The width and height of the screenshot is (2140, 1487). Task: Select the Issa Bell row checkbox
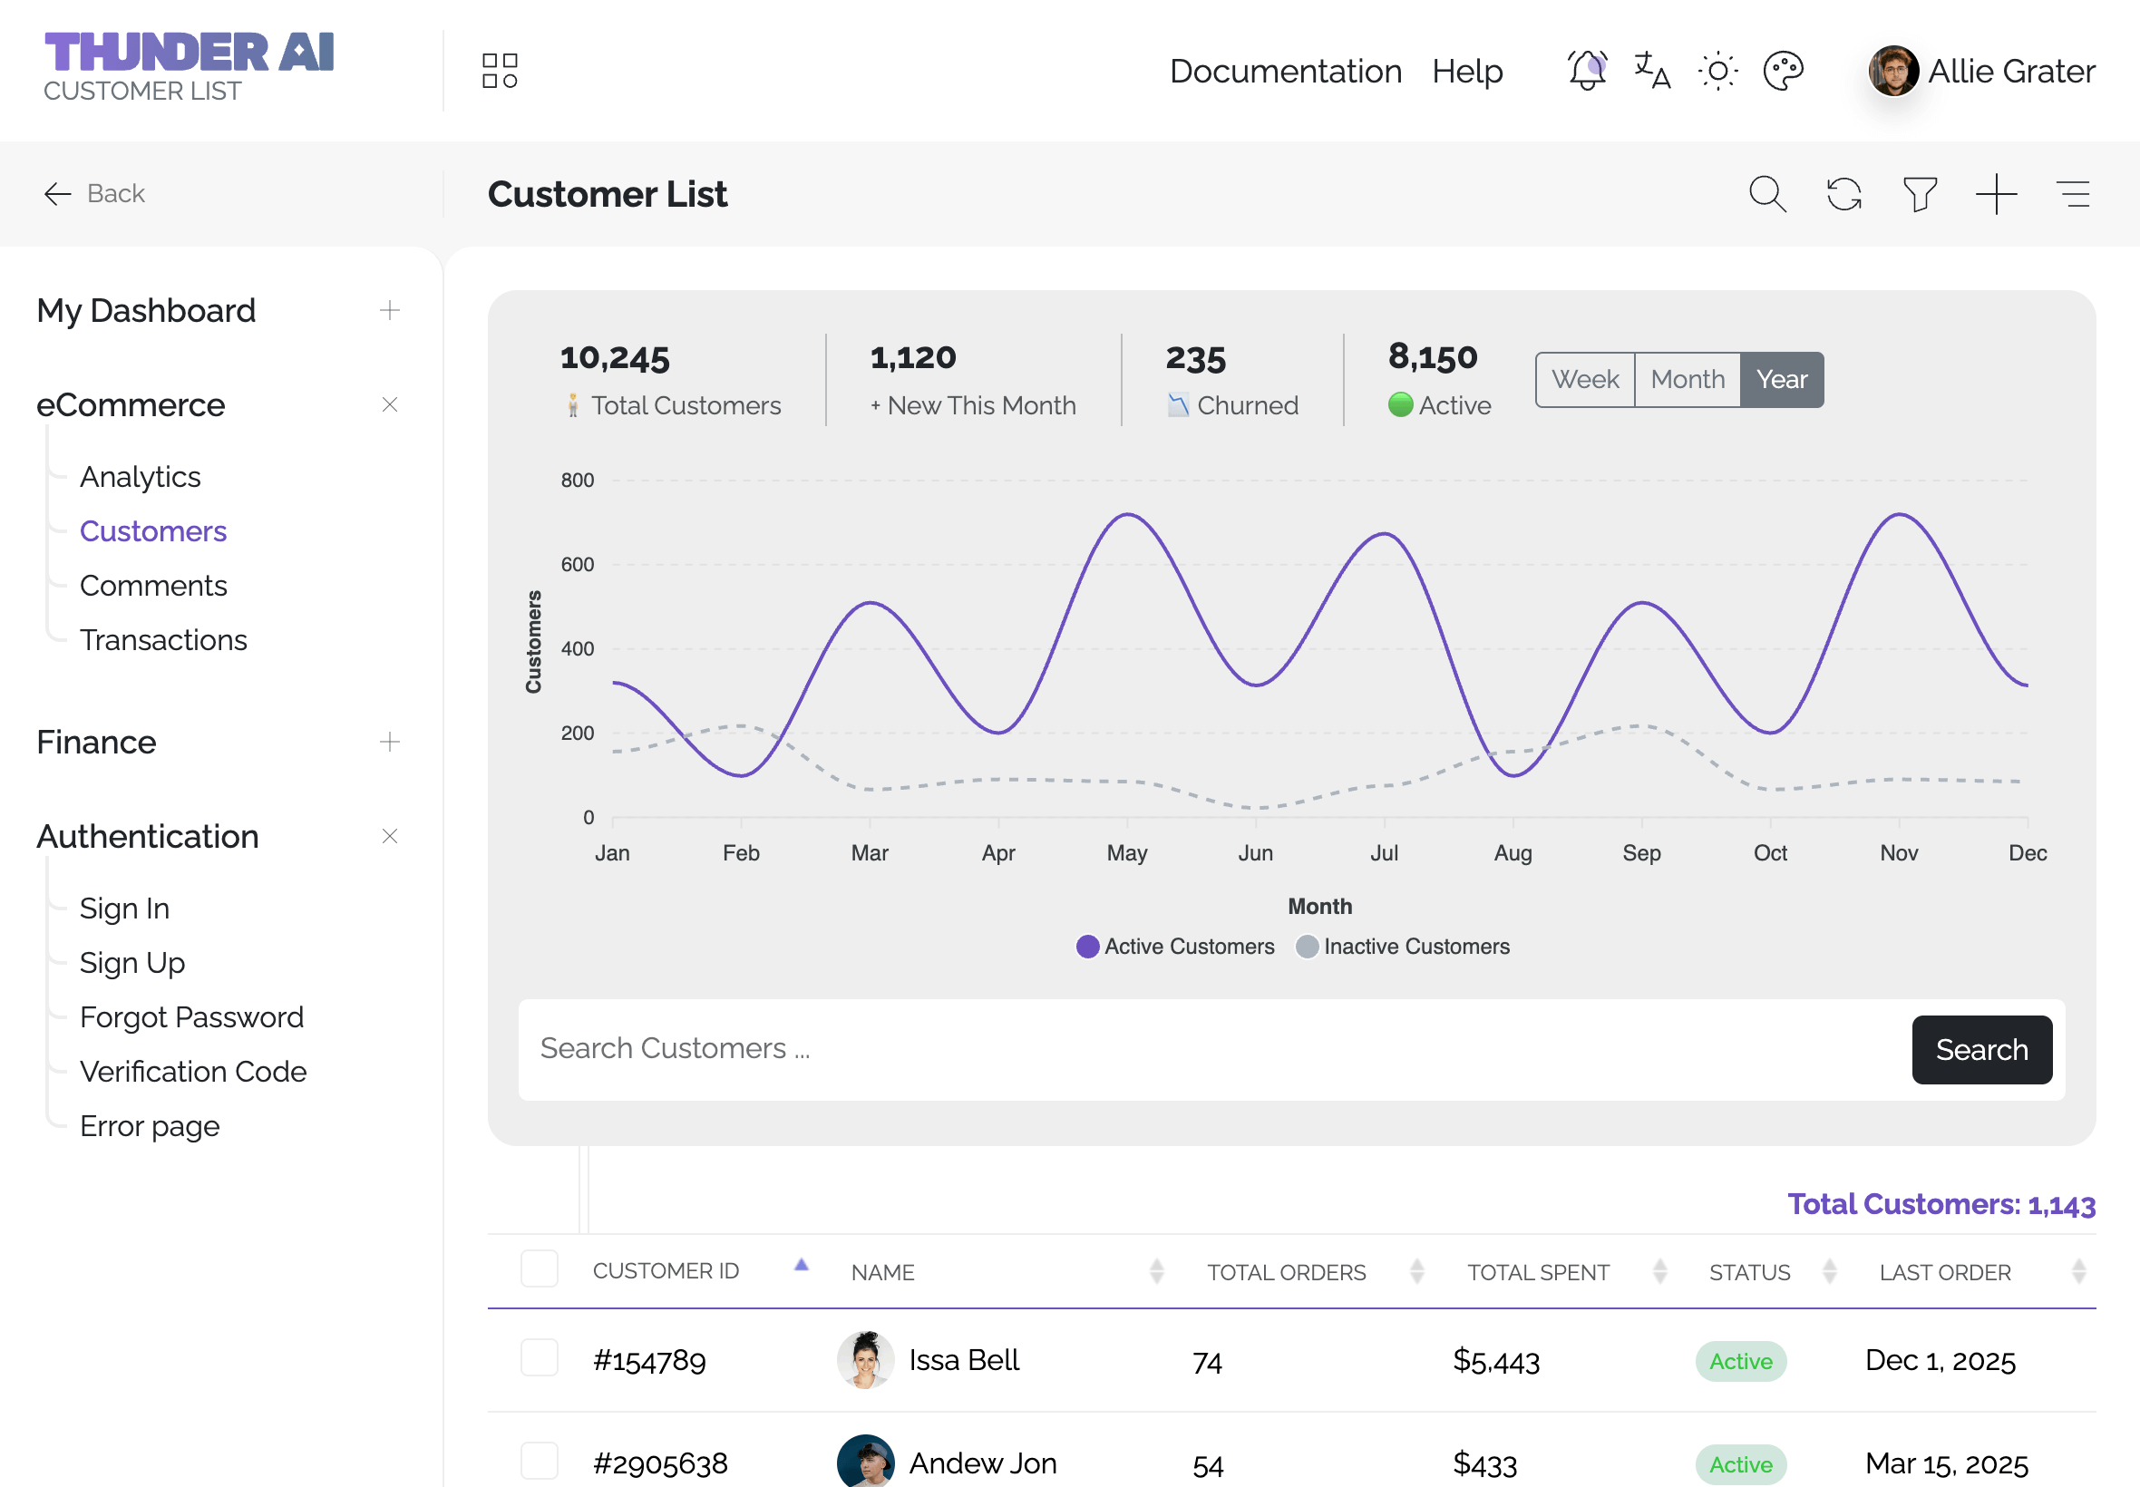[x=539, y=1358]
